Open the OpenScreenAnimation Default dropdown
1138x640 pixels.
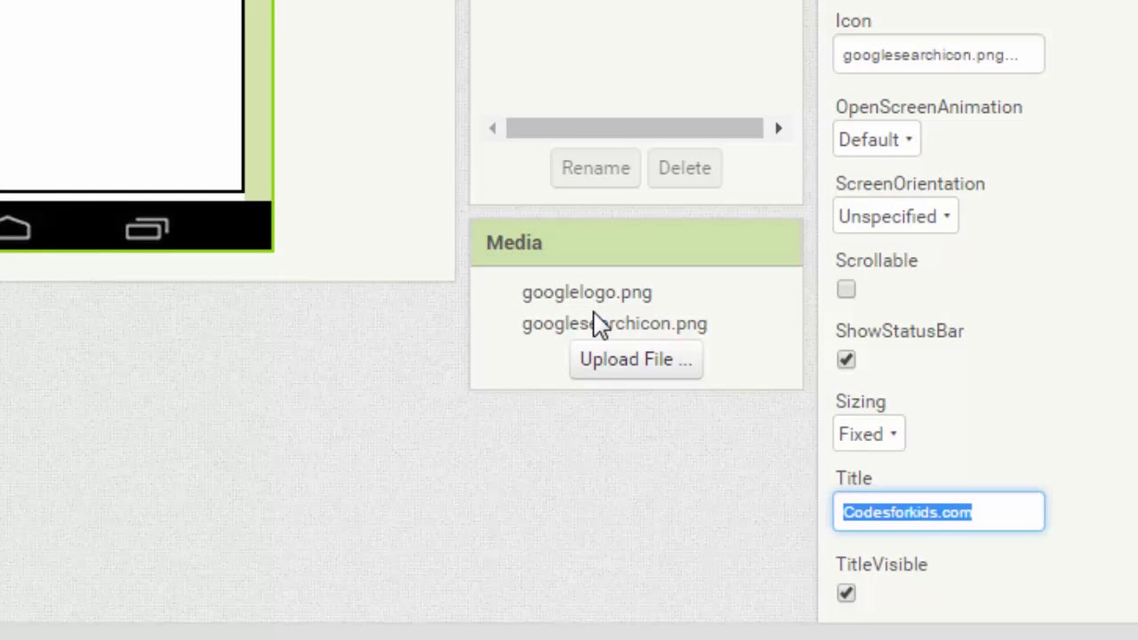pos(876,140)
